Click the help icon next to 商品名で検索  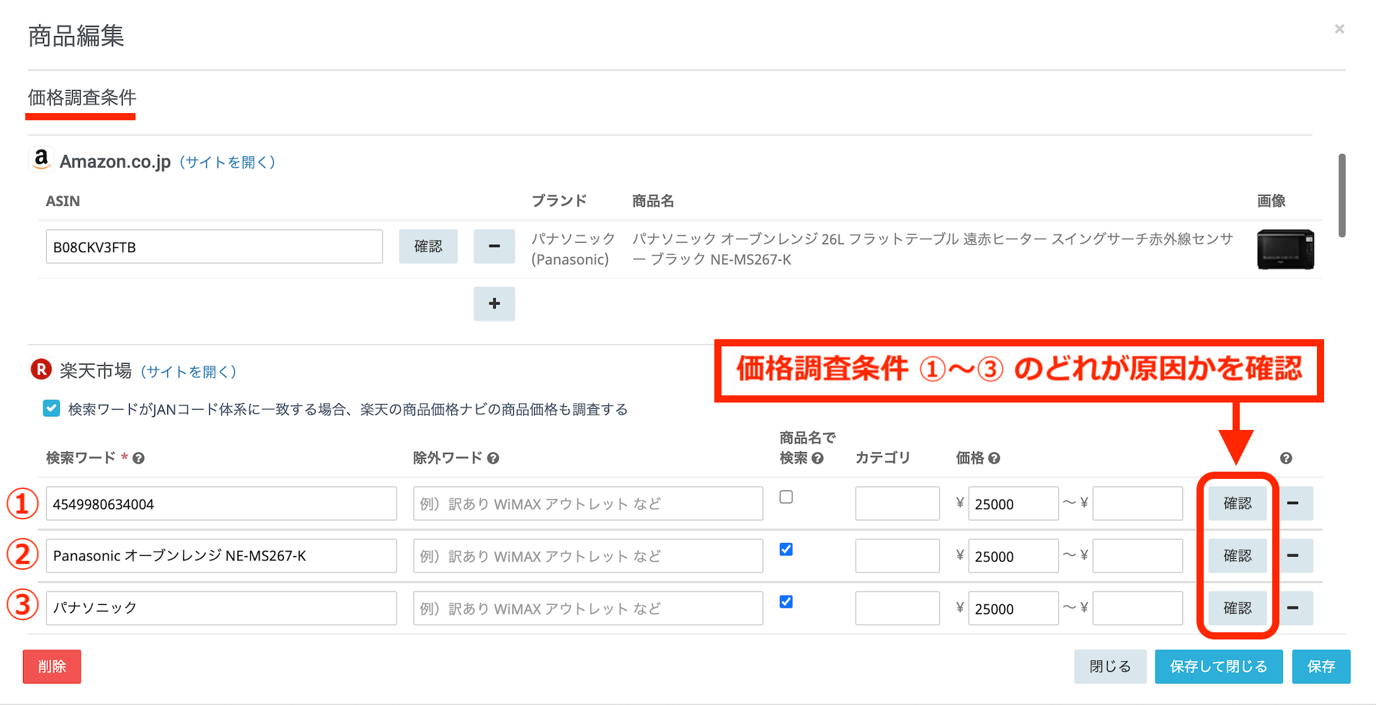point(817,459)
